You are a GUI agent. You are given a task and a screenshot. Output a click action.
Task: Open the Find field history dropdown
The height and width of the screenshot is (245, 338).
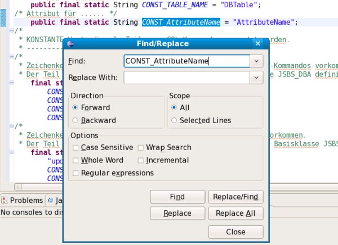coord(256,61)
